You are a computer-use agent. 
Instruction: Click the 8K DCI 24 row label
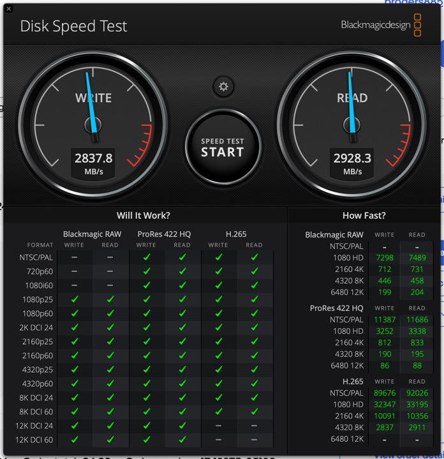(x=36, y=398)
